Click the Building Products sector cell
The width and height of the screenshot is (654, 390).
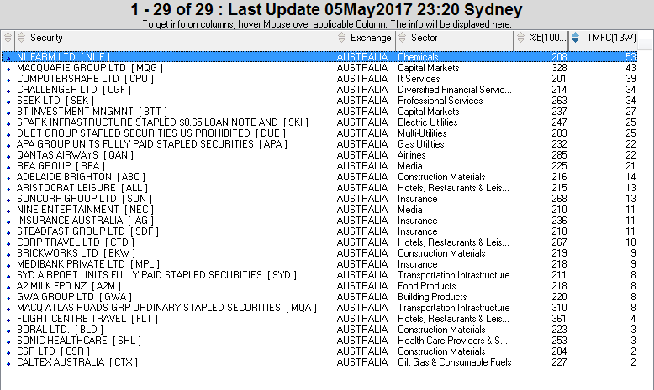432,296
